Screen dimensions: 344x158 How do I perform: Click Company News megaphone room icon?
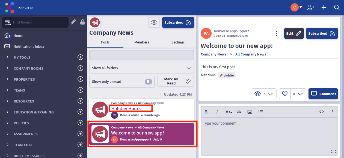pos(95,22)
